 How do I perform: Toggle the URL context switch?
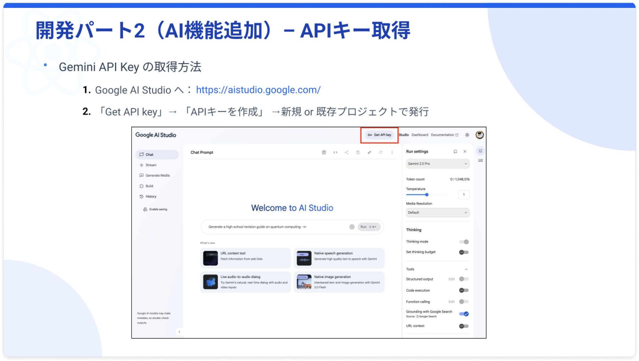[464, 326]
